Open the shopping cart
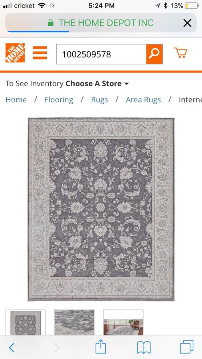The width and height of the screenshot is (202, 359). [180, 53]
